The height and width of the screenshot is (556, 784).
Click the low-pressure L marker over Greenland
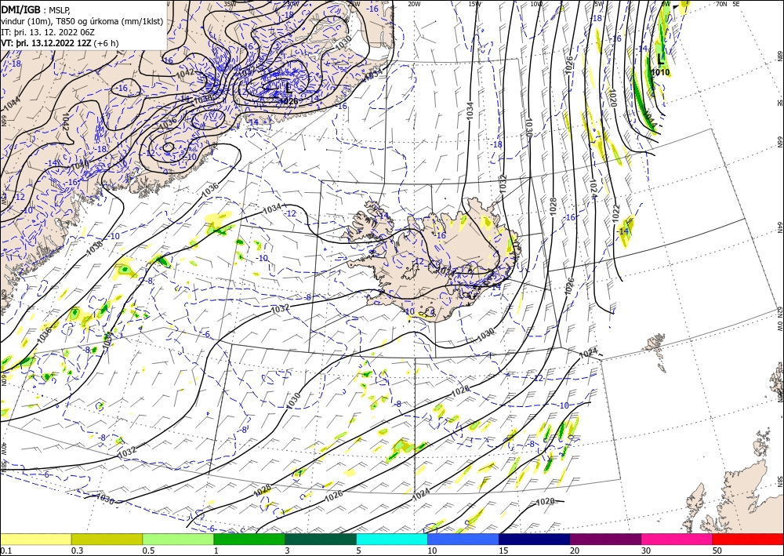click(289, 89)
